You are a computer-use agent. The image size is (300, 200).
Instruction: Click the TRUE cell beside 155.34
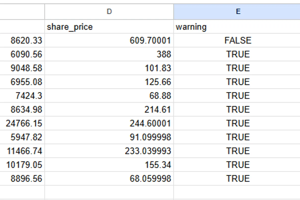coord(237,165)
